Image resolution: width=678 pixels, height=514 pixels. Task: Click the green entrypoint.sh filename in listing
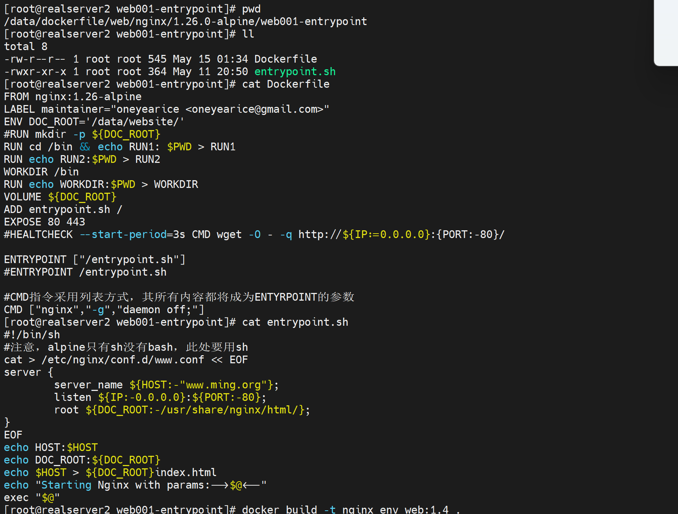[295, 71]
